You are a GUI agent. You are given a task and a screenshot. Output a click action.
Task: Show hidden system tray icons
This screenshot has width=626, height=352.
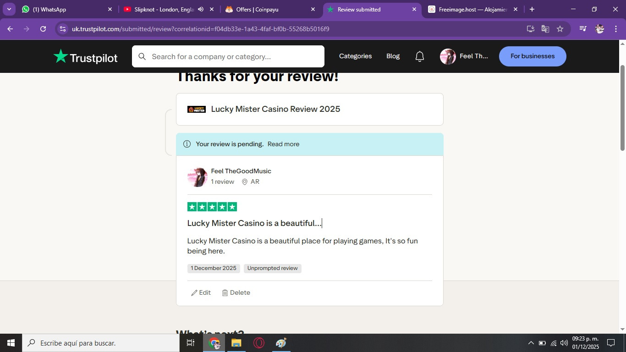531,343
